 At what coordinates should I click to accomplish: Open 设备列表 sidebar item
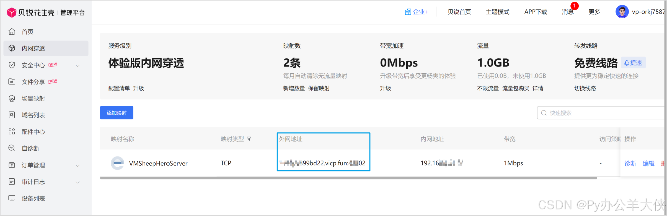46,198
